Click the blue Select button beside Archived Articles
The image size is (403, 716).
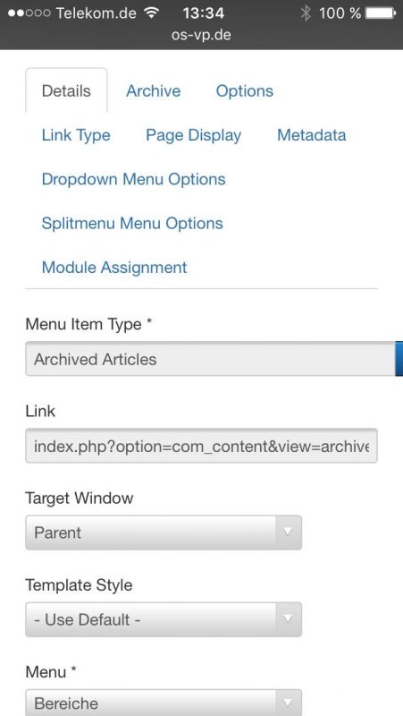tap(399, 359)
